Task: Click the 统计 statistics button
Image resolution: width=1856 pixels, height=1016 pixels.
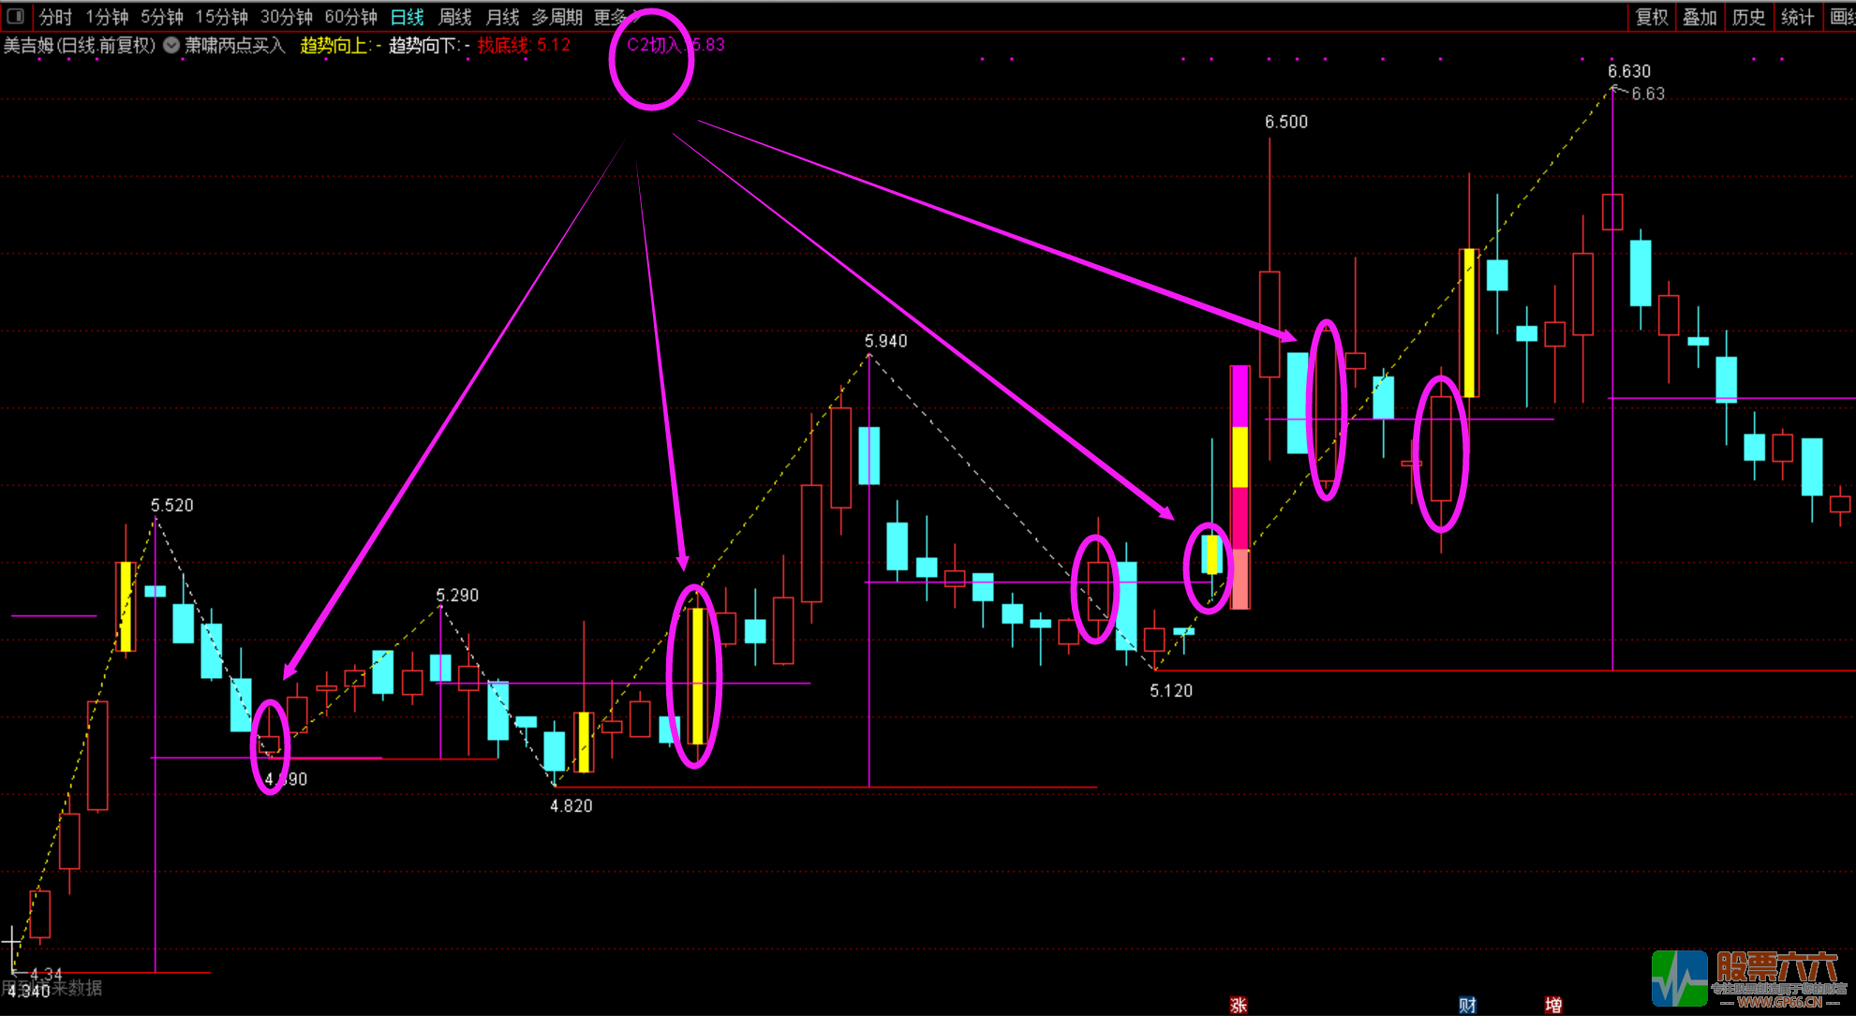Action: pos(1797,17)
